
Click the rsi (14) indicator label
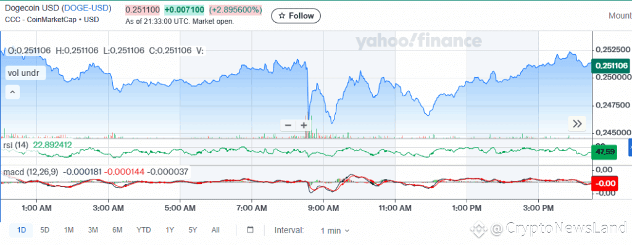[x=15, y=145]
